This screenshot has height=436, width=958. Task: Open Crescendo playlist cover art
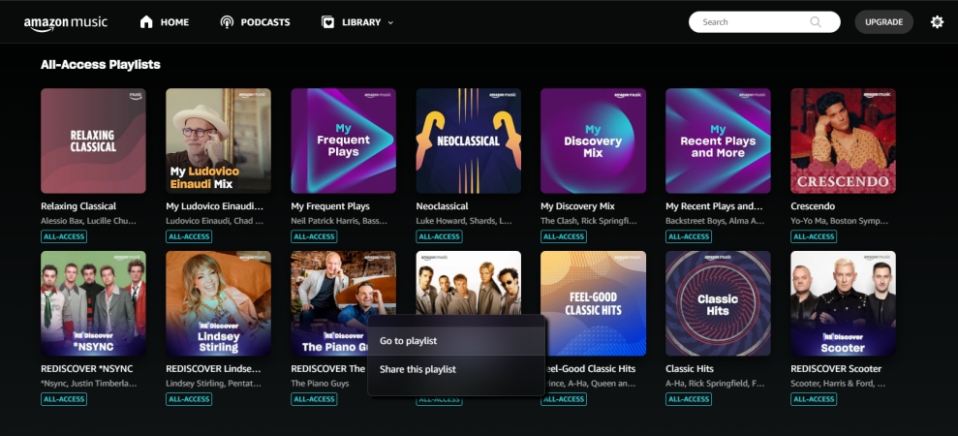pos(843,140)
